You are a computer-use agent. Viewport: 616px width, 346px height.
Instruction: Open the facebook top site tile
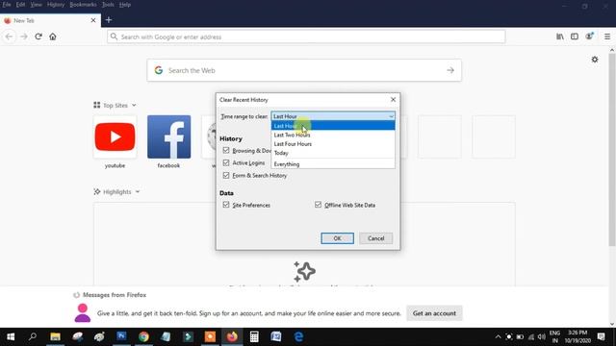(169, 136)
